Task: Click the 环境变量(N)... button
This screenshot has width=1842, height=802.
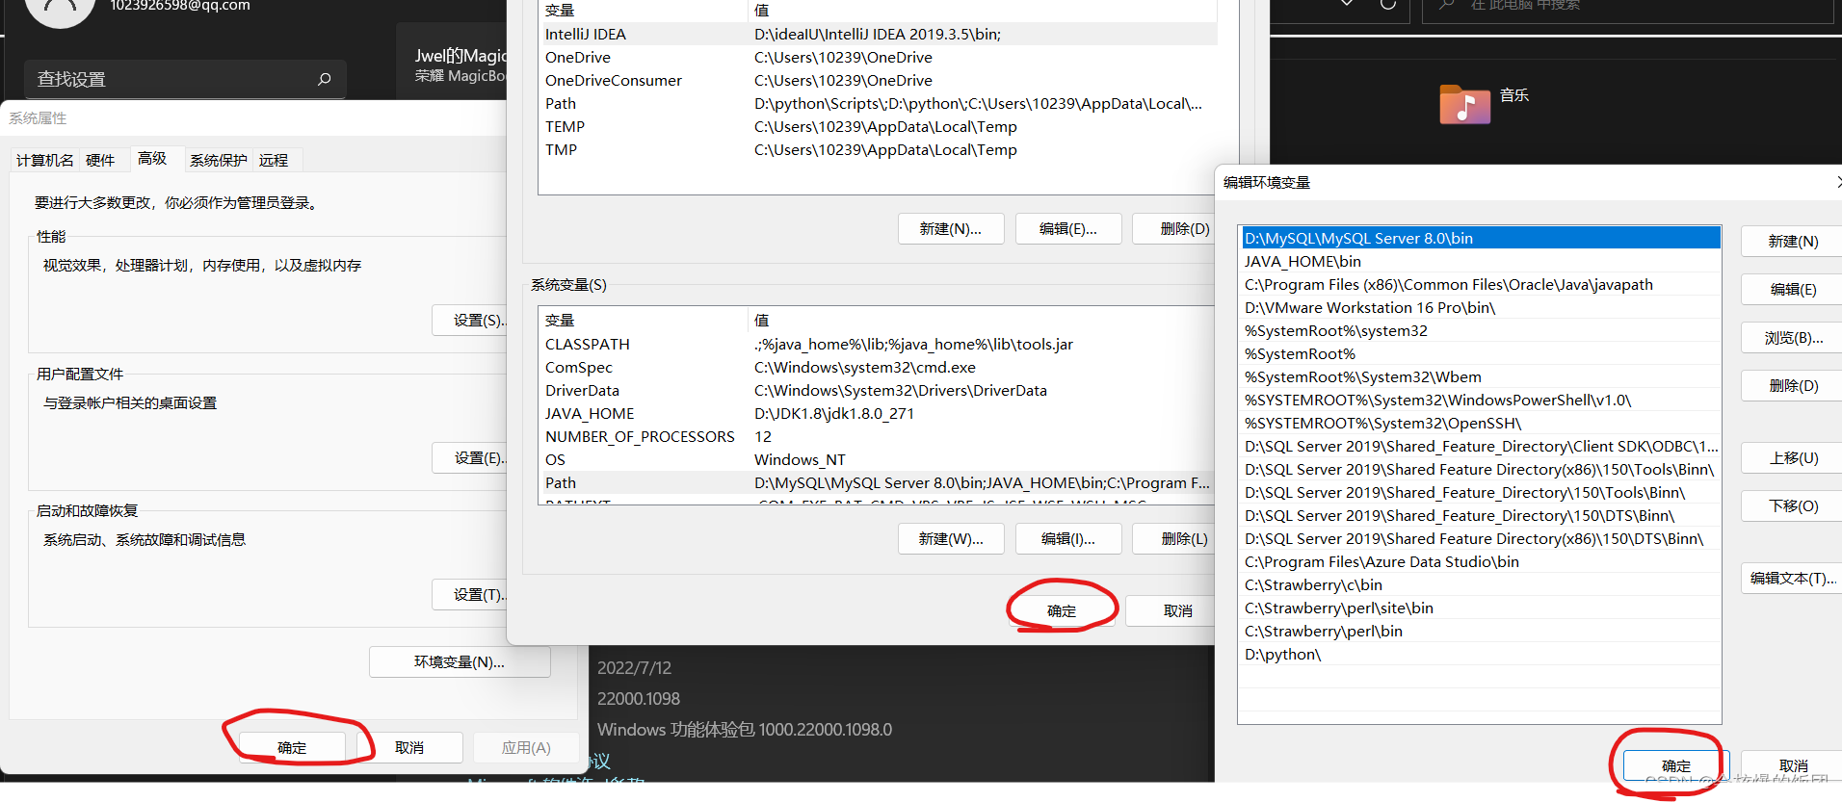Action: (460, 661)
